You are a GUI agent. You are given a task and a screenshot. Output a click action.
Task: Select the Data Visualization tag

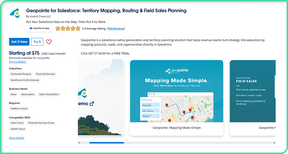point(49,95)
